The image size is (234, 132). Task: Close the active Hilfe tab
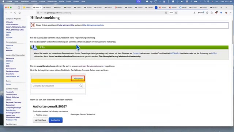[x=40, y=7]
